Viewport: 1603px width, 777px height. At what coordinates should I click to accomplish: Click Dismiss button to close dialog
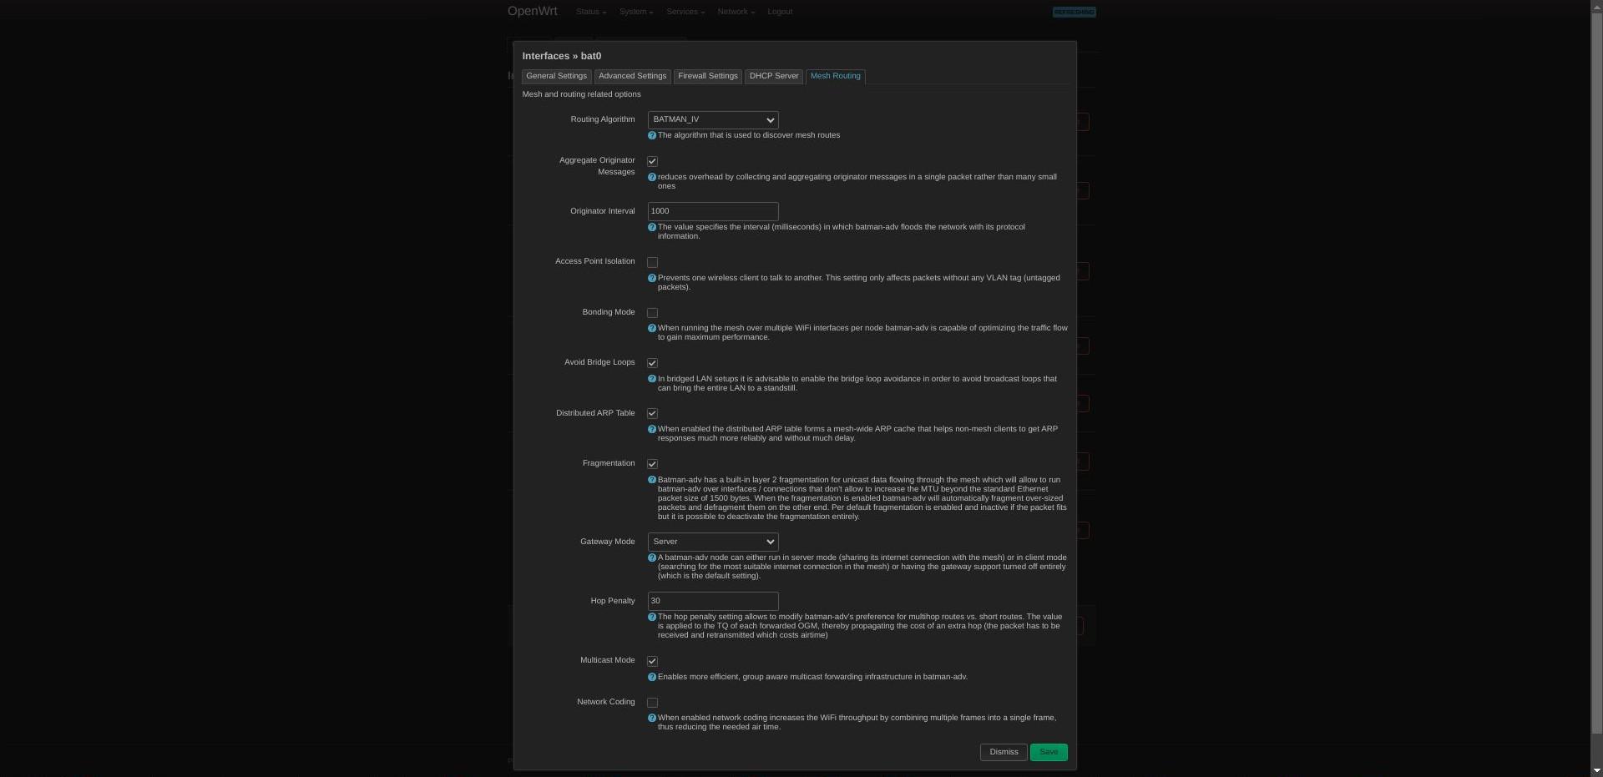(x=1004, y=752)
